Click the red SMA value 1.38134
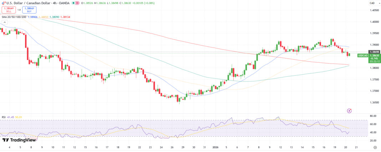 click(x=65, y=17)
